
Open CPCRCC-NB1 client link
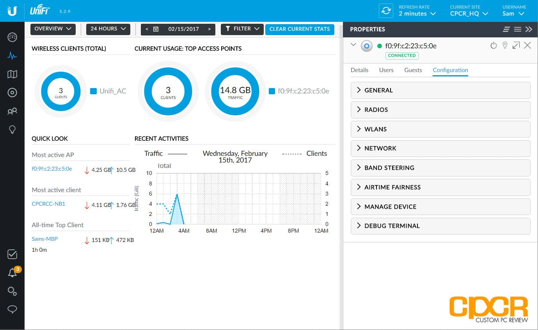click(48, 204)
